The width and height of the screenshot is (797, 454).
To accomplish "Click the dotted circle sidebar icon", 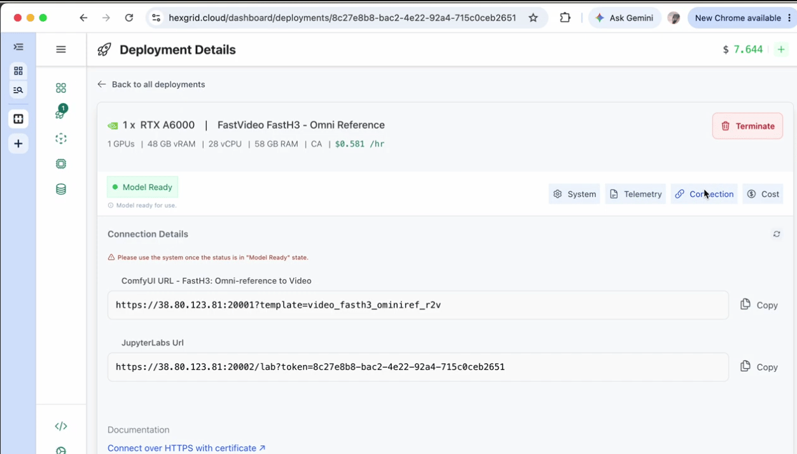I will pyautogui.click(x=61, y=139).
